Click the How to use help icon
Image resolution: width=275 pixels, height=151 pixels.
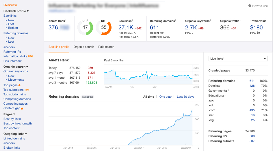point(250,6)
